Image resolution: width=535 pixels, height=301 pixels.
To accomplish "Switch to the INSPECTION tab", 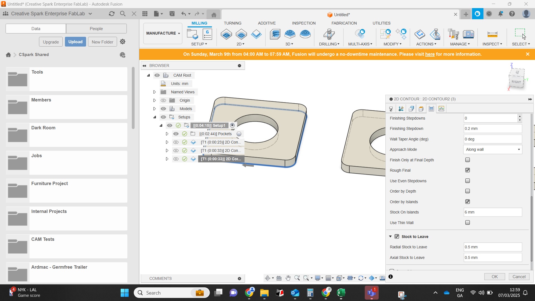I will click(x=304, y=23).
